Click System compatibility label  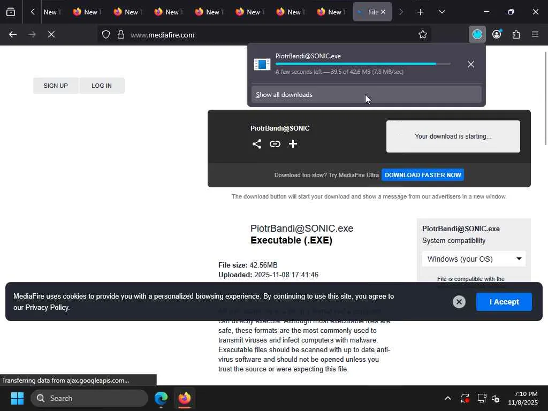pyautogui.click(x=454, y=241)
